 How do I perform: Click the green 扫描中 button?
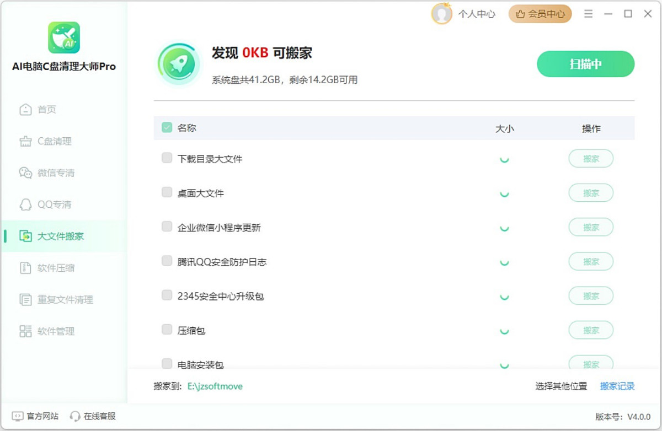point(585,64)
